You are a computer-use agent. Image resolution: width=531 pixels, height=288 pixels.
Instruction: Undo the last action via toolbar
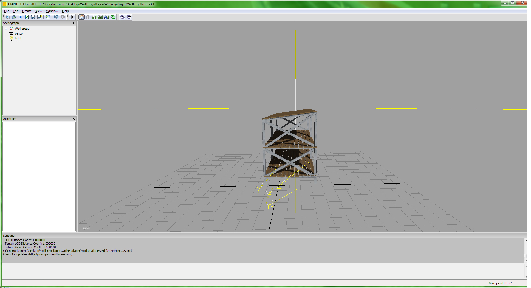click(56, 17)
